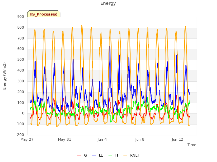Screen dimensions: 217x162
Task: Click the Energy (W/m2) y-axis label
Action: [x=4, y=76]
